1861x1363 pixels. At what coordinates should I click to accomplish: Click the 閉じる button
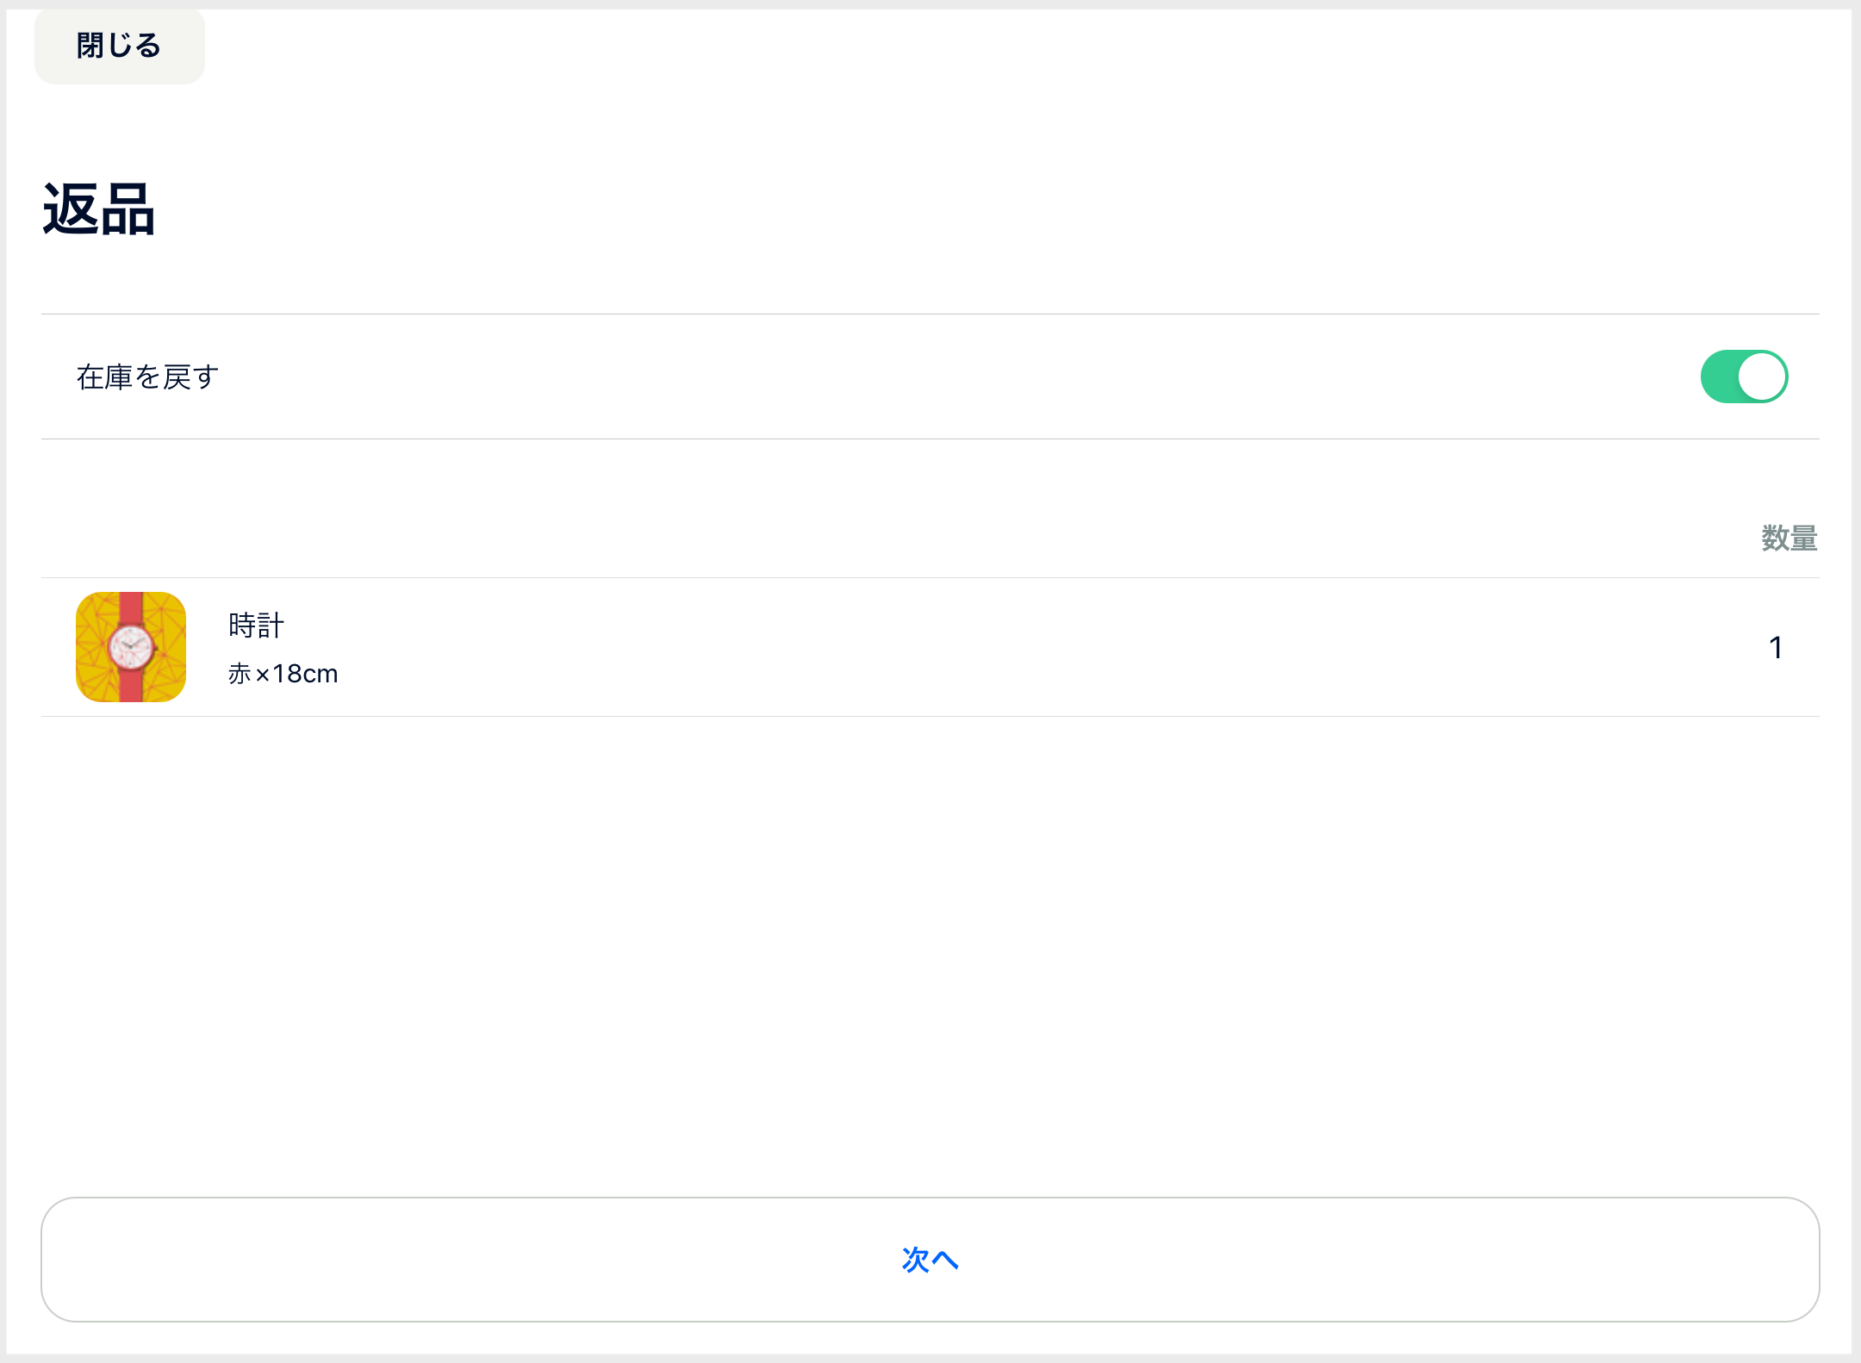pos(120,47)
